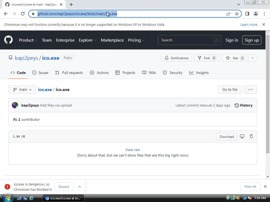Image resolution: width=270 pixels, height=202 pixels.
Task: Open the Actions tab
Action: [x=99, y=73]
